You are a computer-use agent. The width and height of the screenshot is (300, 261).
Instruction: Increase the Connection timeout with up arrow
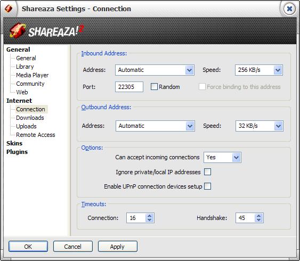coord(150,216)
